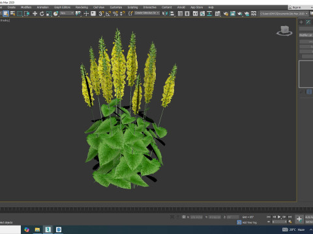
Task: Go to start of animation
Action: [x=269, y=217]
